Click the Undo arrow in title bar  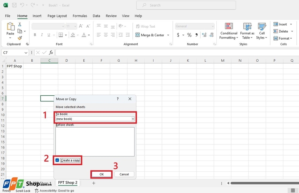point(22,5)
